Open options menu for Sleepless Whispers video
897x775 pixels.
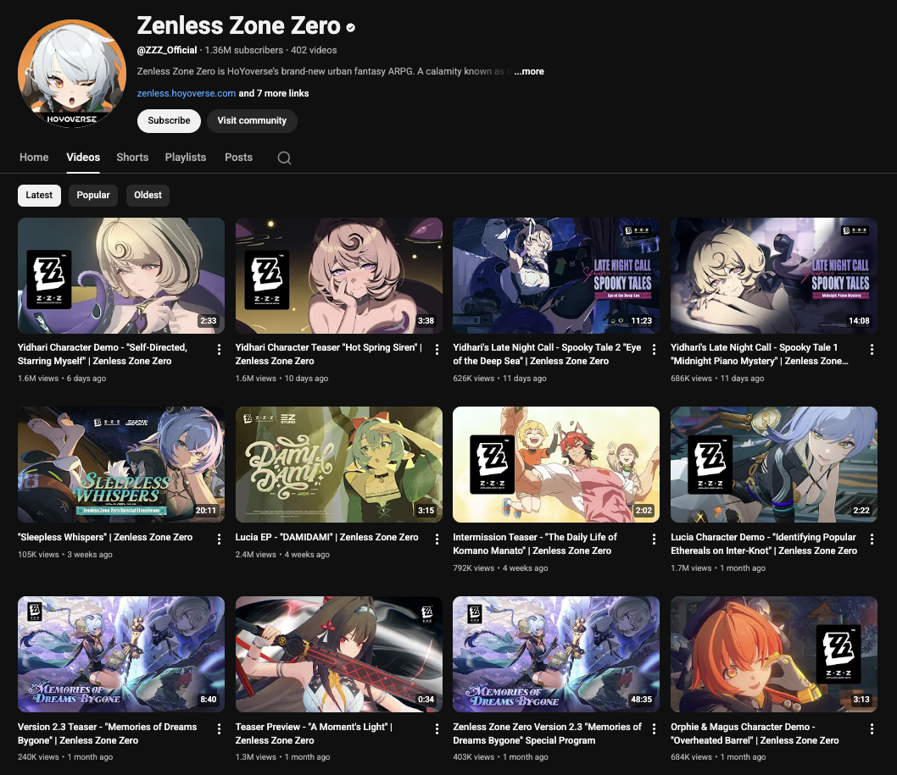(219, 539)
